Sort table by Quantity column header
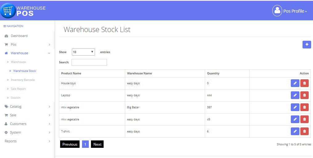This screenshot has height=158, width=313. coord(213,73)
